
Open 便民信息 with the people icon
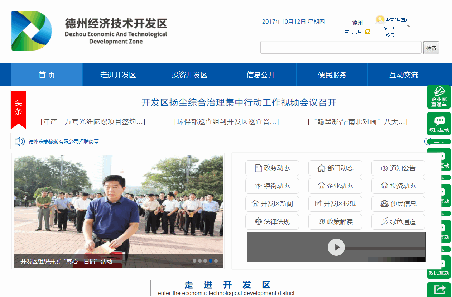tap(398, 204)
